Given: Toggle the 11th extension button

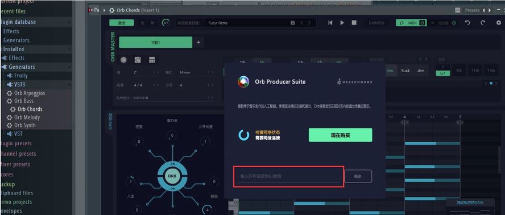Looking at the screenshot, I should tap(475, 71).
